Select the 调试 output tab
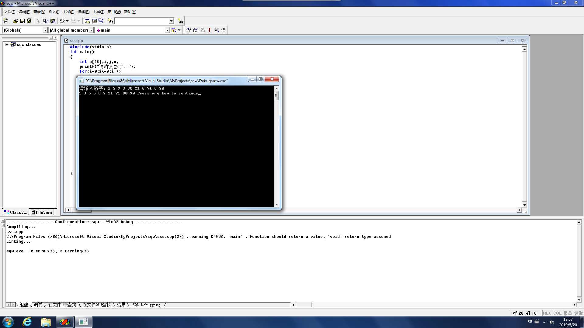Screen dimensions: 584x328 [38, 305]
